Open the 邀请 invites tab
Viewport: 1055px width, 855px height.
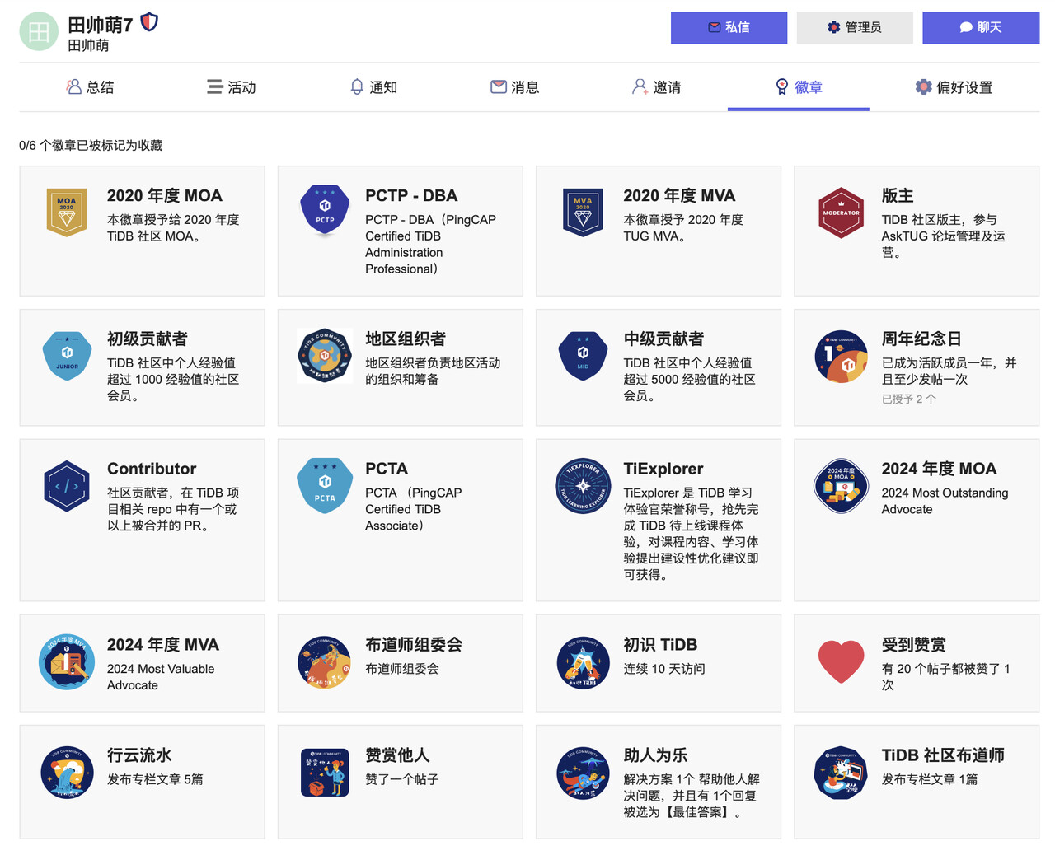(x=657, y=87)
